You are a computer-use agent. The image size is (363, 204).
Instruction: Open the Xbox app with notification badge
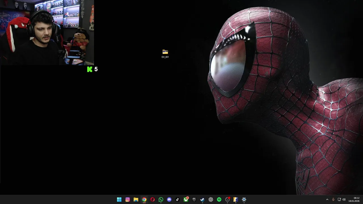tap(186, 199)
